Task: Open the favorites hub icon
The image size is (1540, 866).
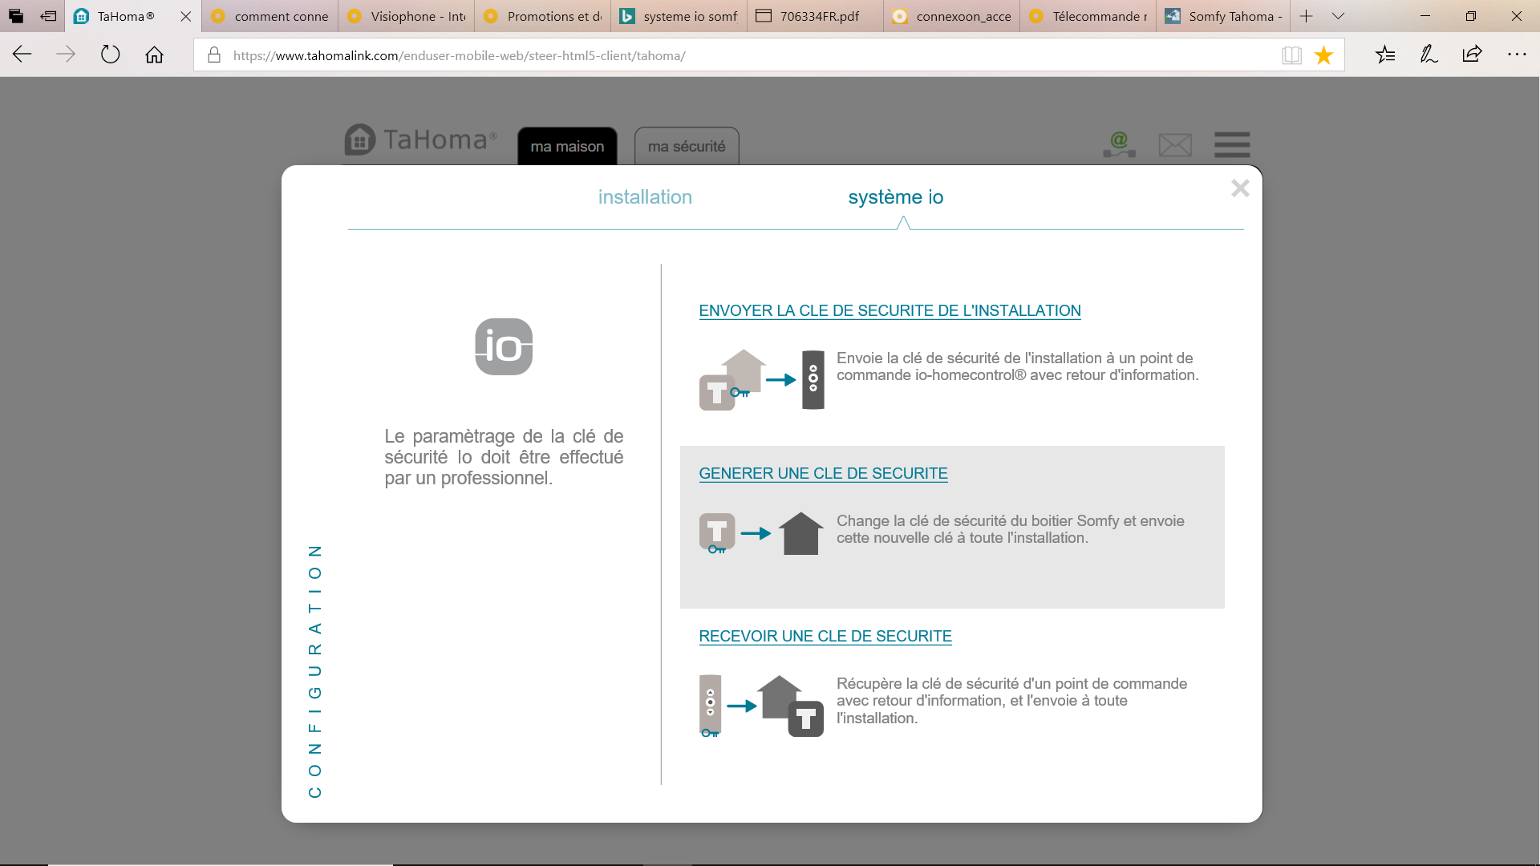Action: click(1385, 55)
